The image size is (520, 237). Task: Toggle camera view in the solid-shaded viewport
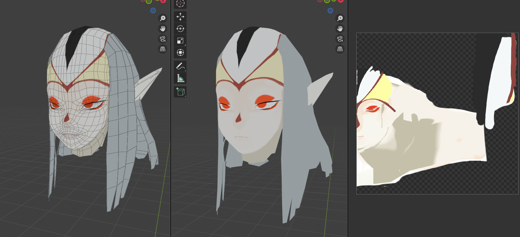click(x=340, y=39)
